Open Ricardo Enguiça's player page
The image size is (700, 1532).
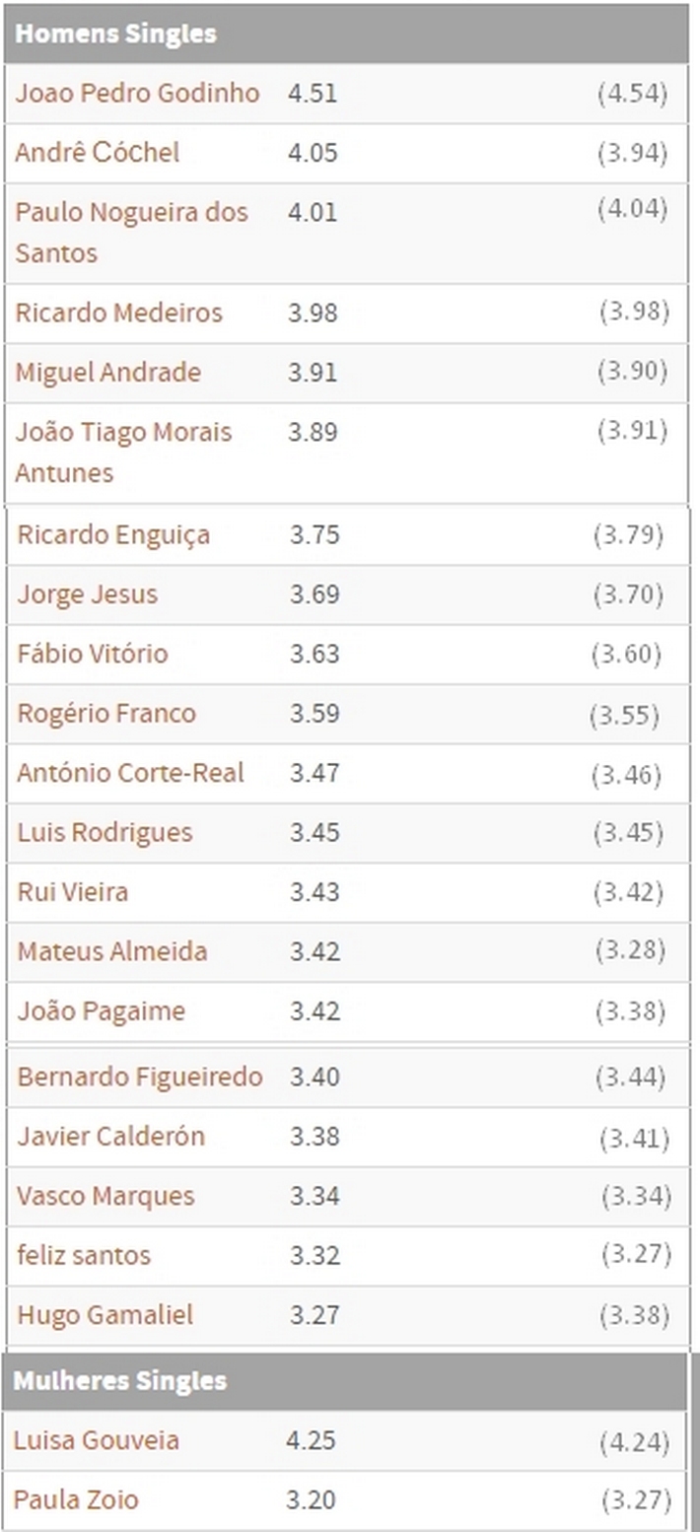click(x=113, y=535)
